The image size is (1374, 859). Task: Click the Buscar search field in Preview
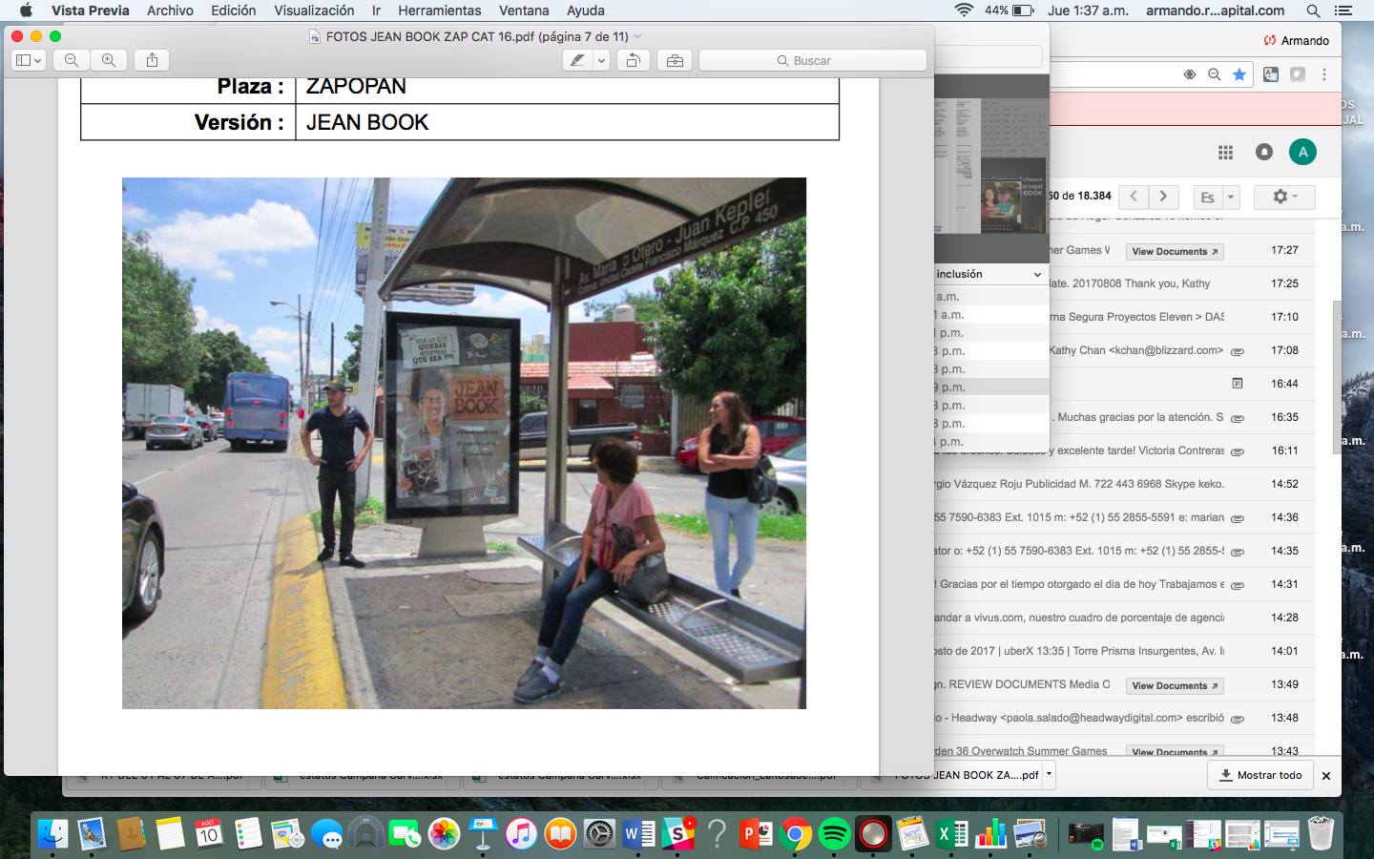[812, 60]
